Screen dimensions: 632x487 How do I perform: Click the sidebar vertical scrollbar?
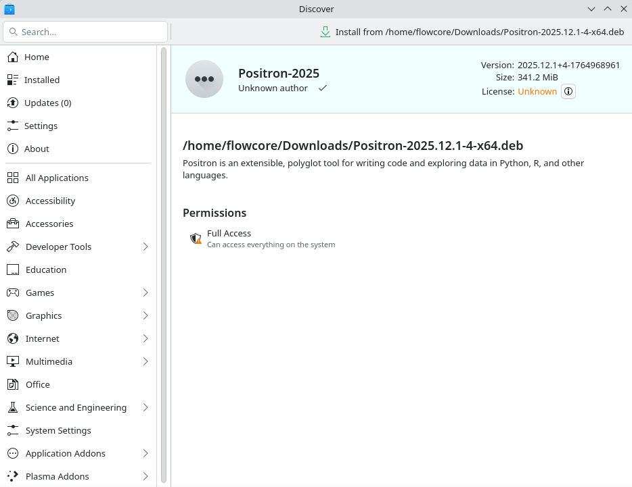tap(164, 263)
